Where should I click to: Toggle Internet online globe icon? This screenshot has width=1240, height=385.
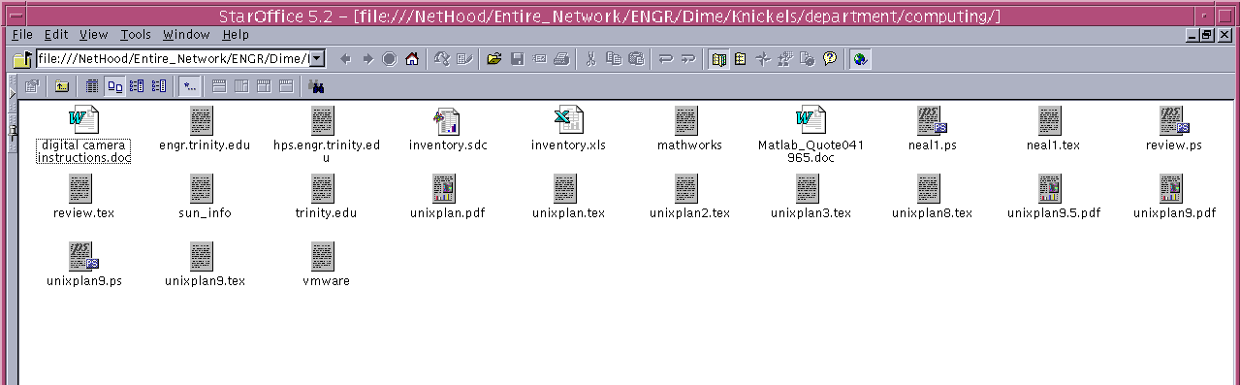click(x=860, y=59)
